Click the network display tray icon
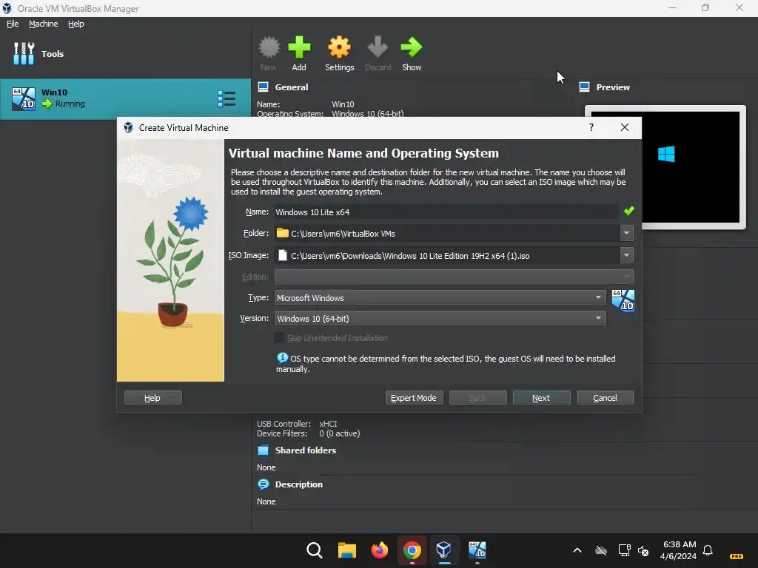The image size is (758, 568). pyautogui.click(x=624, y=550)
